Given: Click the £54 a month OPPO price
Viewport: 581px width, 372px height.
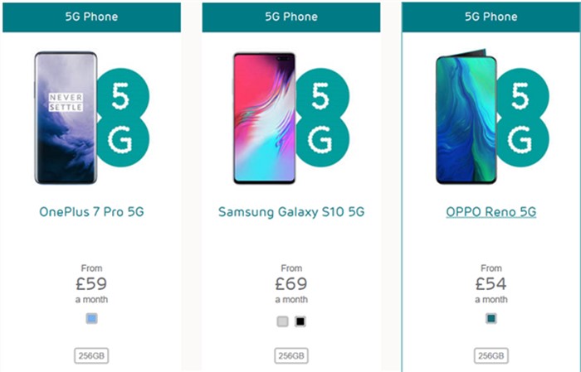Looking at the screenshot, I should tap(491, 284).
